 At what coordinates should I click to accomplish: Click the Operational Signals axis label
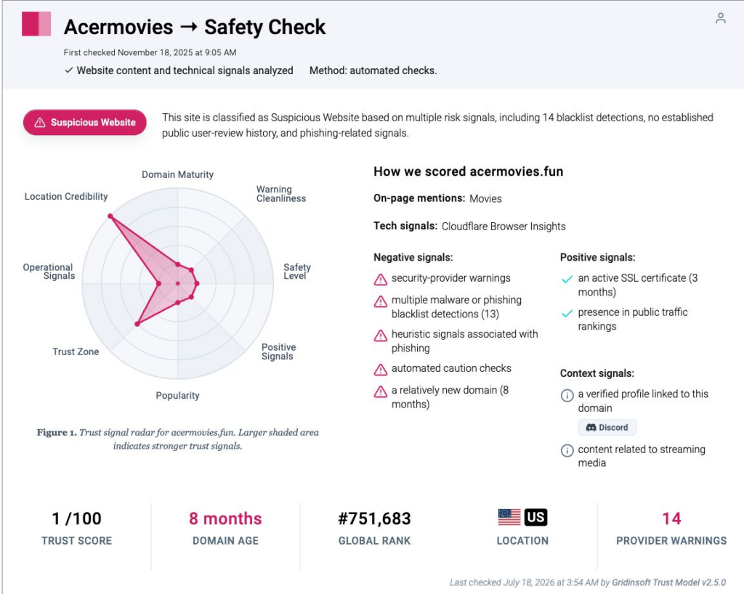tap(49, 271)
